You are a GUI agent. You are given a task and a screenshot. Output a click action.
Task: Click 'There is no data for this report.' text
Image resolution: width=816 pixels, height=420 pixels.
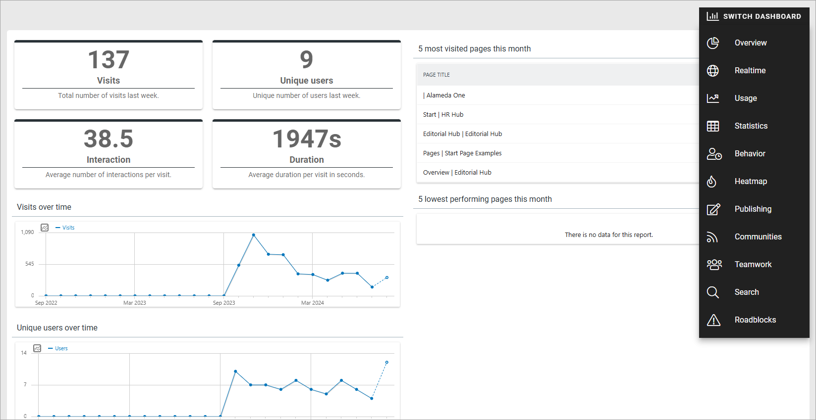[609, 235]
